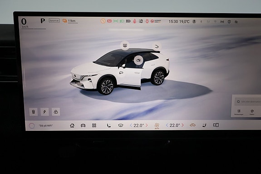Lower driver side temperature

[131, 125]
